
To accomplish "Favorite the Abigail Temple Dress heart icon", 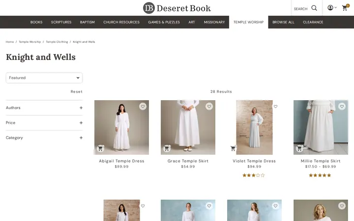I will 143,106.
